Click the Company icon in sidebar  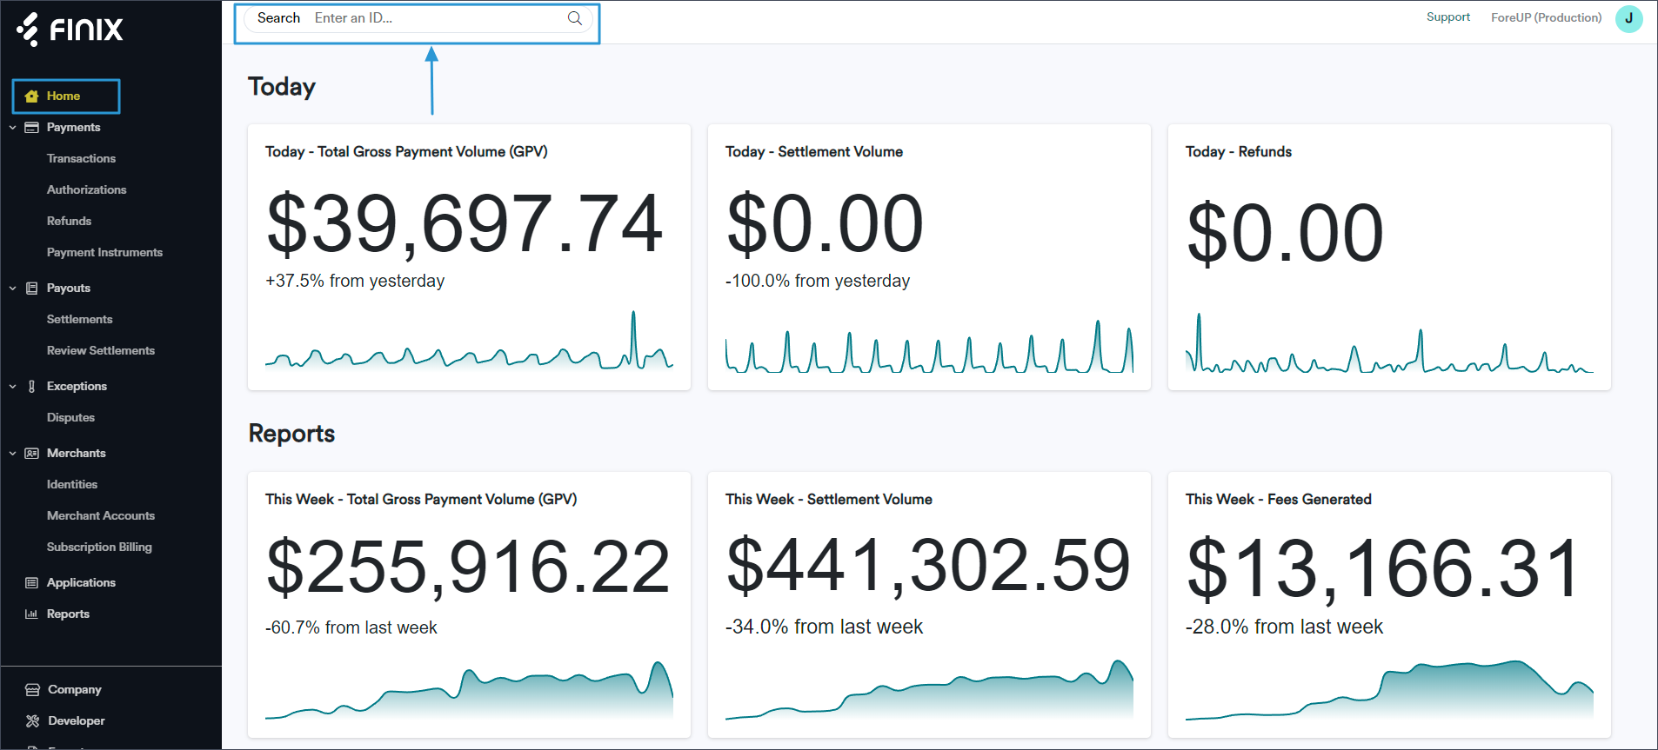[33, 690]
